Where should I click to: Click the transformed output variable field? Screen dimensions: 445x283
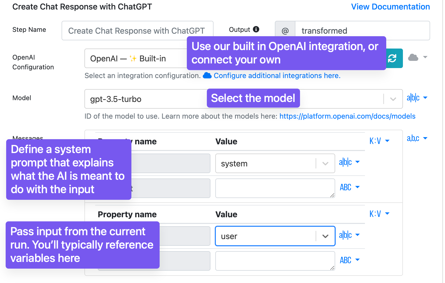(x=362, y=31)
